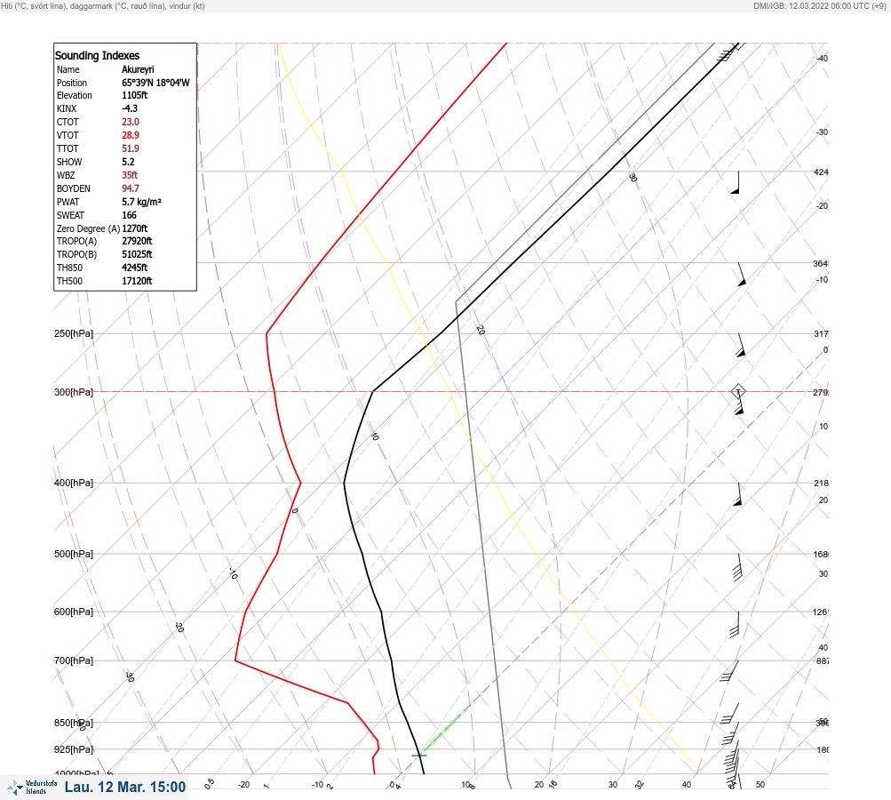
Task: Click the '700[hPa]' pressure label
Action: click(x=74, y=660)
